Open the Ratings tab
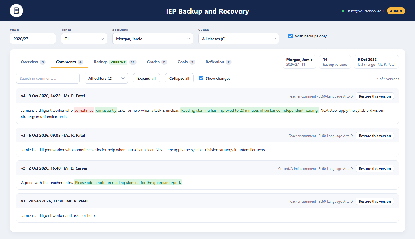This screenshot has height=239, width=415. point(115,62)
